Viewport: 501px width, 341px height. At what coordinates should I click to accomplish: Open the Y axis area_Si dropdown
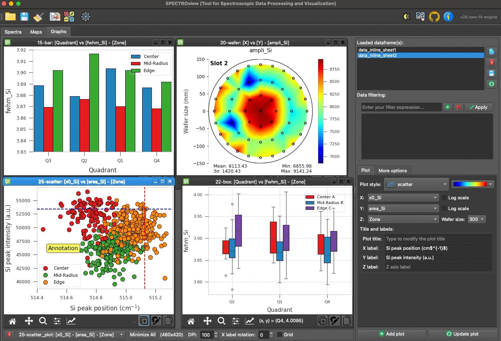(403, 208)
